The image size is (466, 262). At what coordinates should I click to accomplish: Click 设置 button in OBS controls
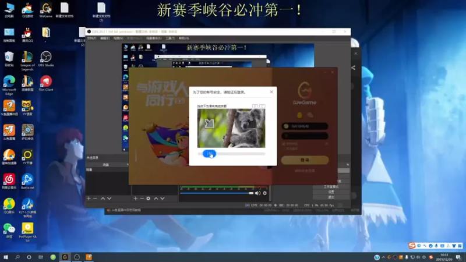[x=331, y=192]
